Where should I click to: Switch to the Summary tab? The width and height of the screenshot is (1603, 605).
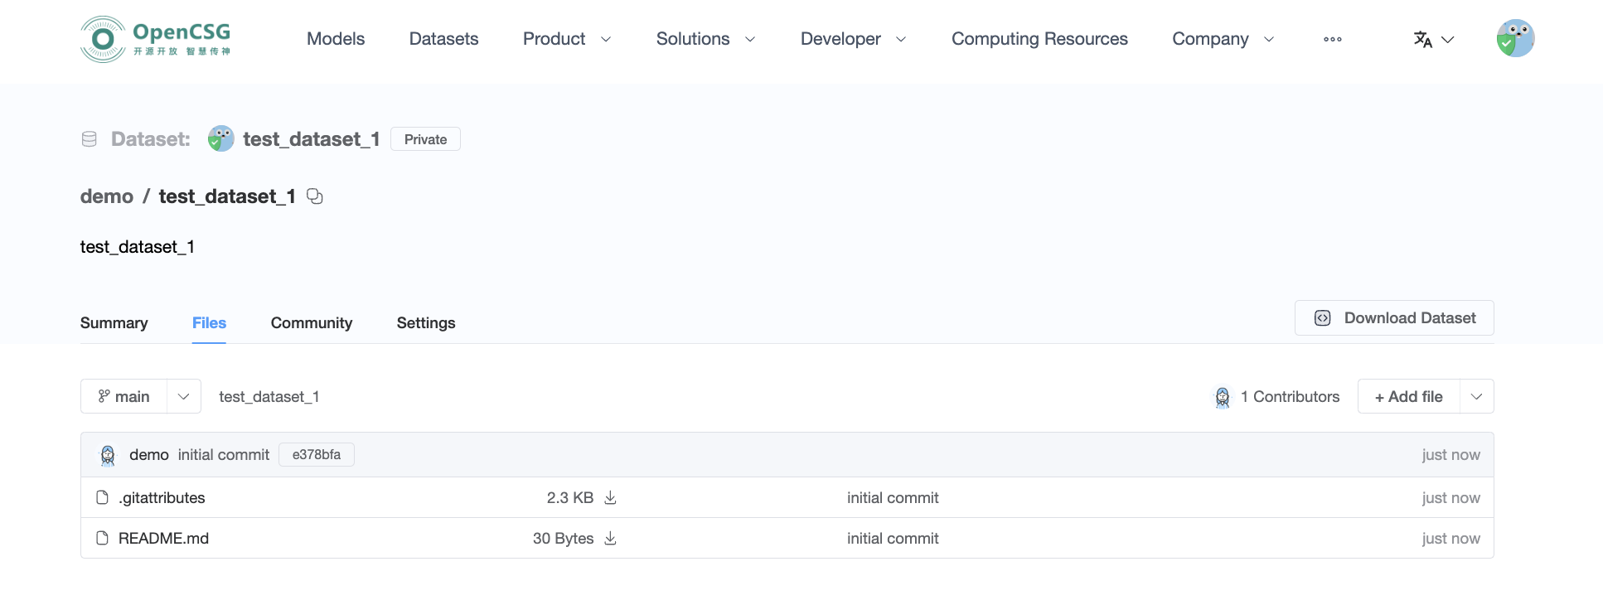114,323
